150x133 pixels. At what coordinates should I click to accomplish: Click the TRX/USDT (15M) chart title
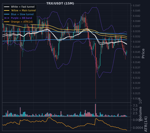pos(60,3)
